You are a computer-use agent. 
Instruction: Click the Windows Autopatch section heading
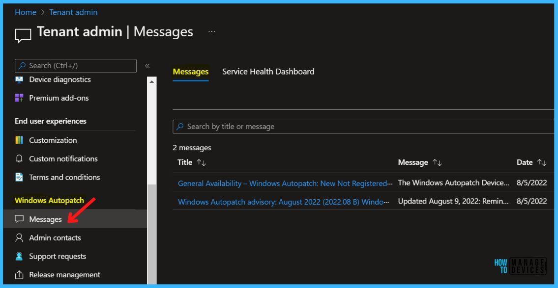tap(50, 201)
